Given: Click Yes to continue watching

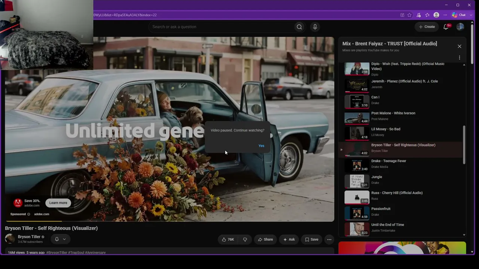Looking at the screenshot, I should click(x=261, y=146).
